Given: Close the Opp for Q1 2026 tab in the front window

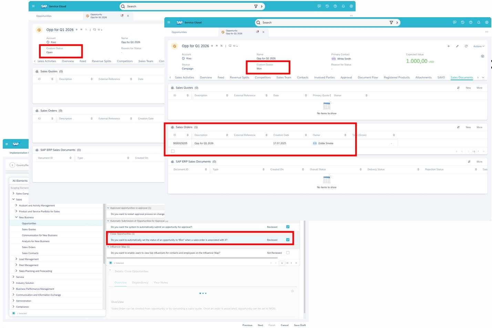Looking at the screenshot, I should pos(264,32).
